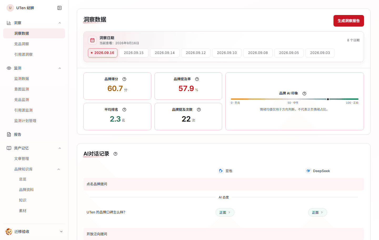
Task: Click the 迁移验收 monkey avatar
Action: (9, 232)
